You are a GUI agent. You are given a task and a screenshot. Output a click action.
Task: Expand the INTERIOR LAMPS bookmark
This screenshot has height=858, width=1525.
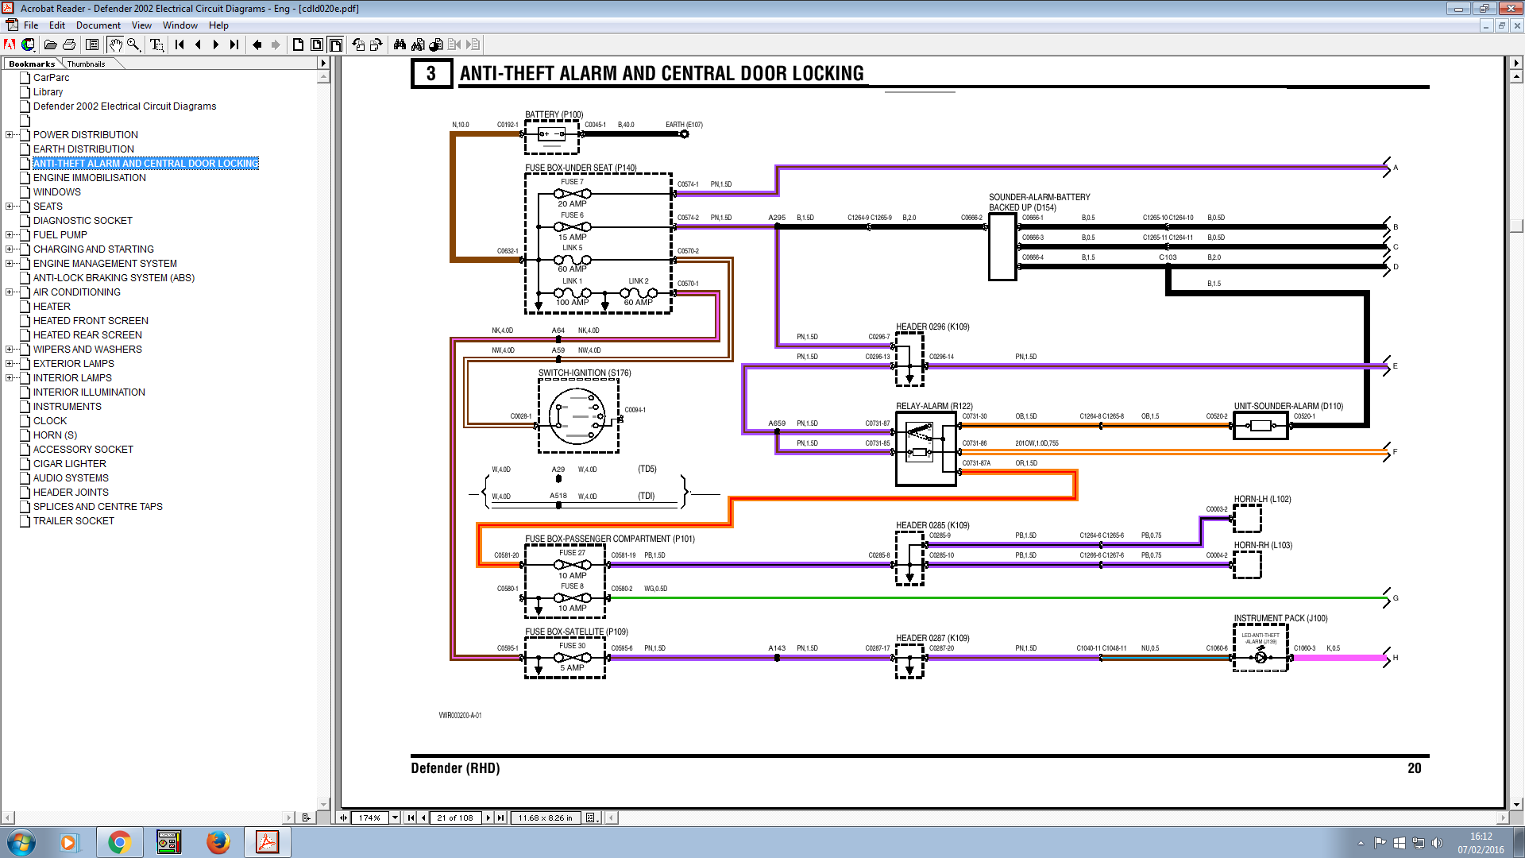point(9,378)
